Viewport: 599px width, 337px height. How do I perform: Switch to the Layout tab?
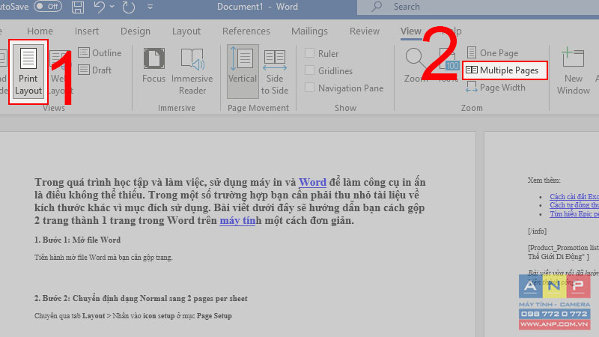(x=186, y=31)
